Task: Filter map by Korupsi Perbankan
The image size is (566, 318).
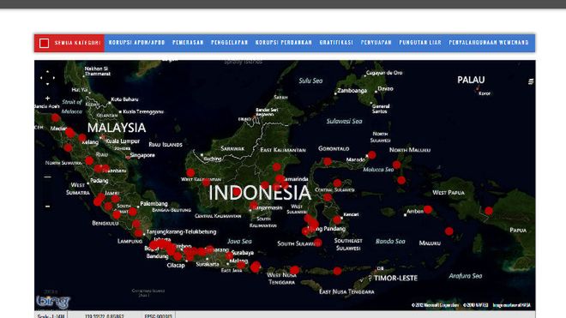Action: [284, 43]
